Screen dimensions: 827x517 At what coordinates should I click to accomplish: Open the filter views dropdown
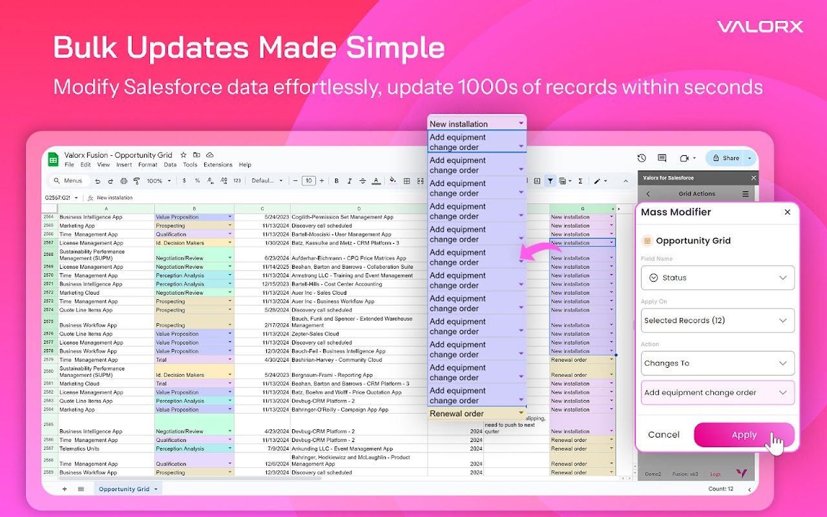565,181
